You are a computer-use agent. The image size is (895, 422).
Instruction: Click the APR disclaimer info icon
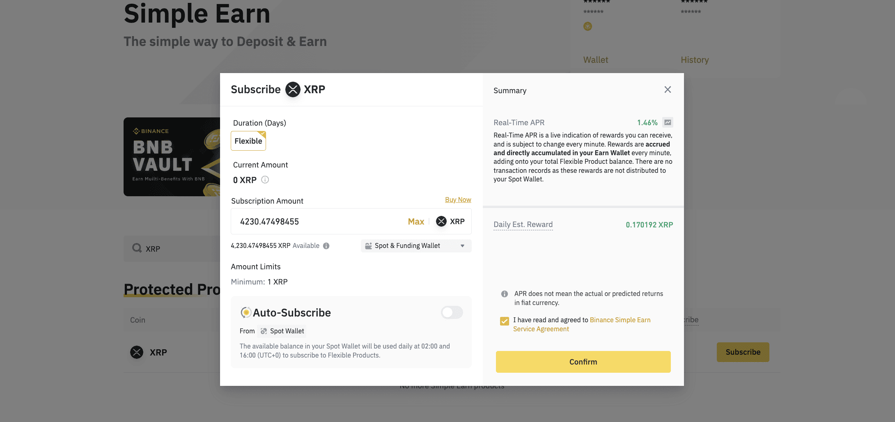click(505, 294)
